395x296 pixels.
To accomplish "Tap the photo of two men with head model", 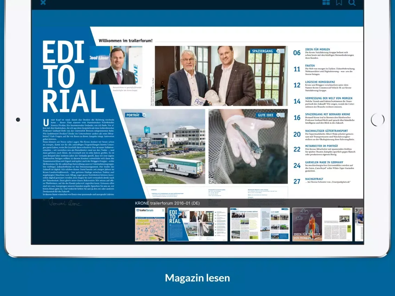I will point(221,76).
